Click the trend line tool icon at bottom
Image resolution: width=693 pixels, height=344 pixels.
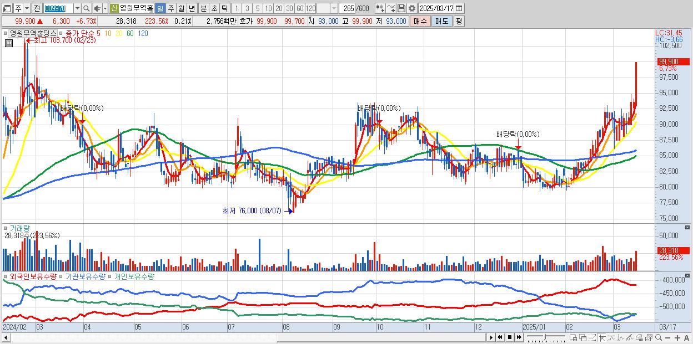click(x=611, y=337)
